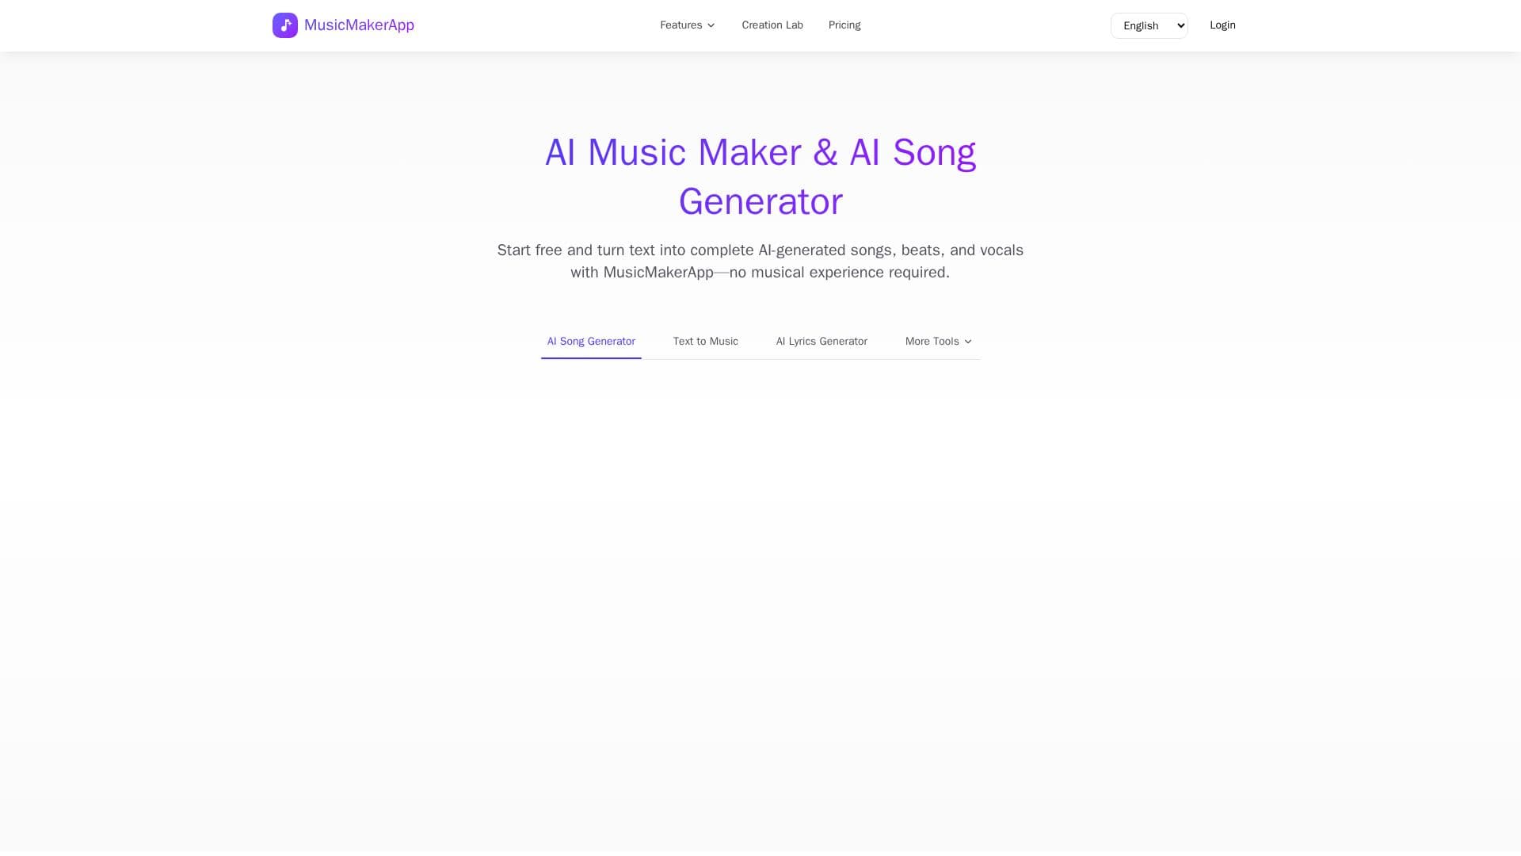The image size is (1521, 856).
Task: Click the purple music note logo icon
Action: (x=285, y=25)
